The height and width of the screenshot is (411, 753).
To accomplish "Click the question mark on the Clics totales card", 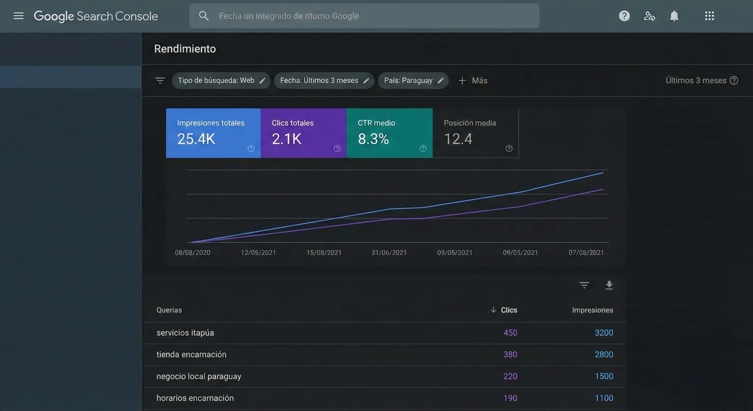I will pyautogui.click(x=336, y=148).
